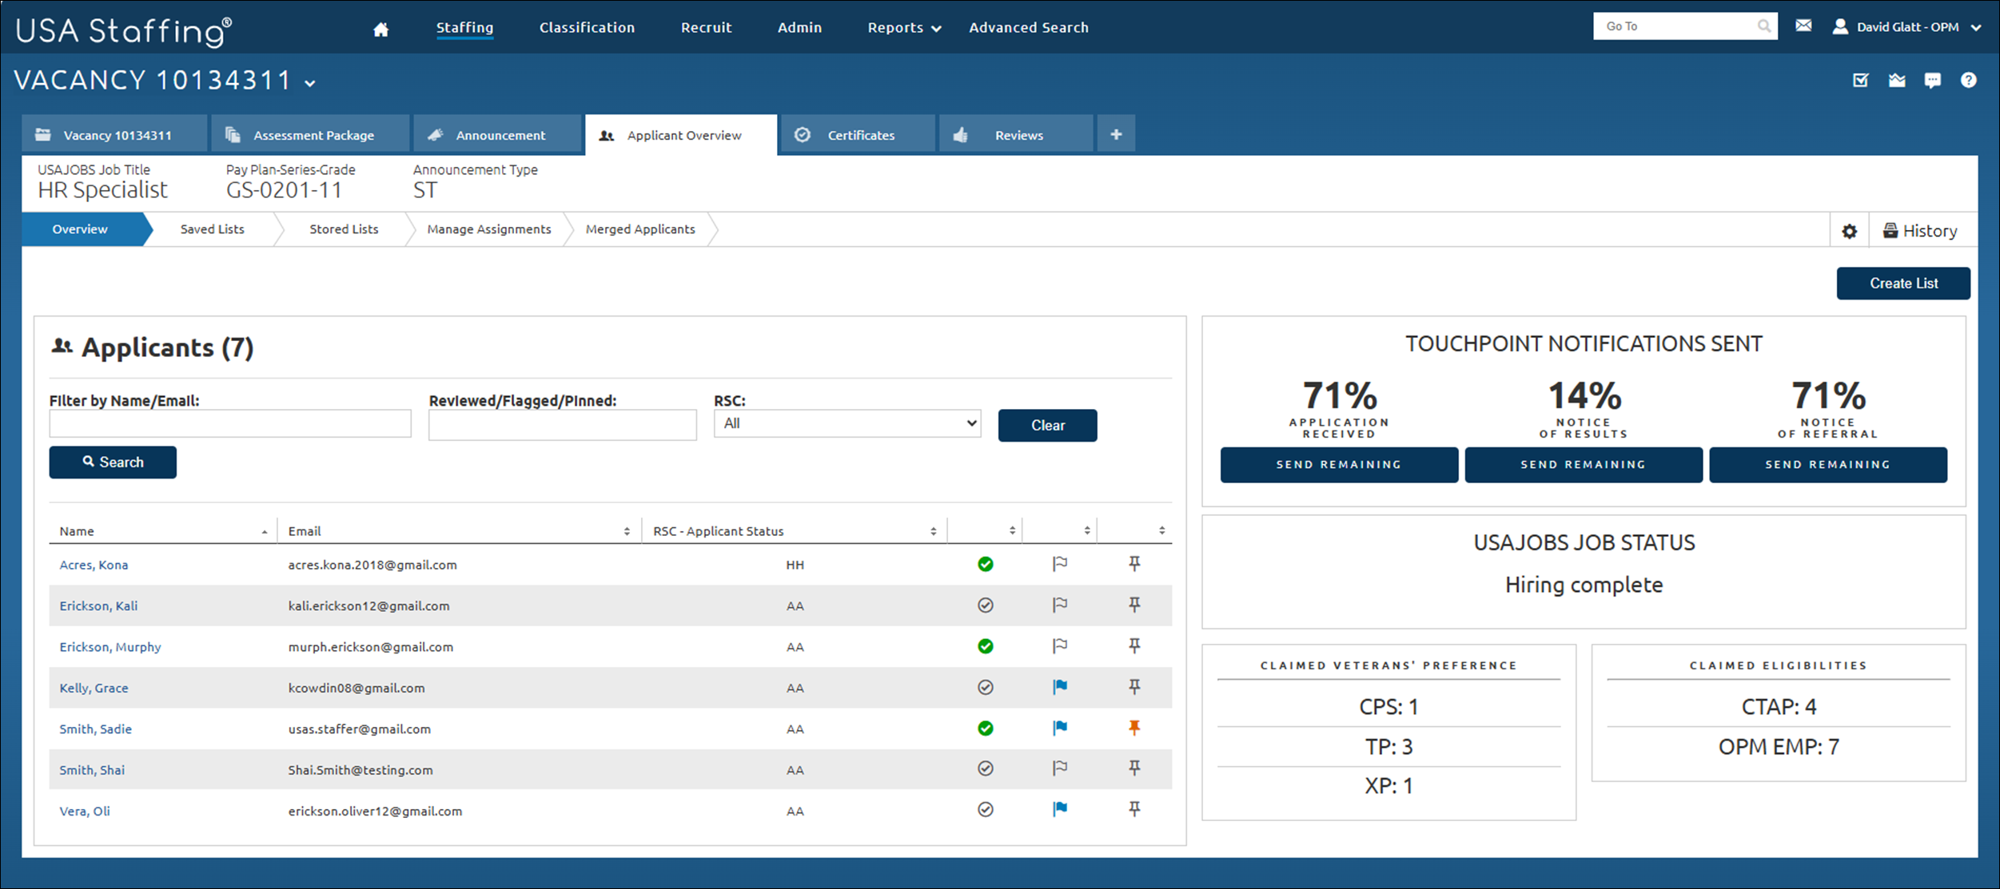Click the Create List button
This screenshot has width=2000, height=889.
1903,283
